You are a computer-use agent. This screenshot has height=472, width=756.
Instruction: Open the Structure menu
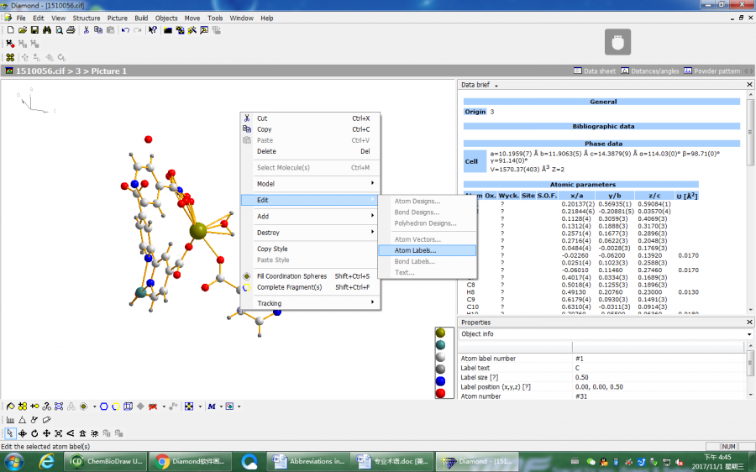(87, 18)
